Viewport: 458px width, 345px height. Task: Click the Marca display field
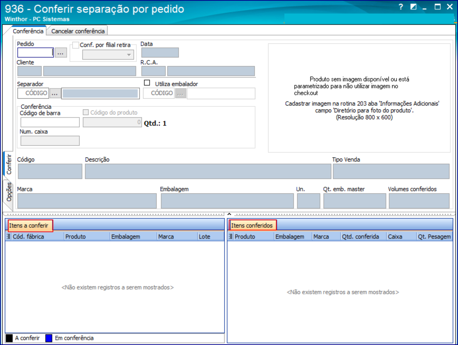[87, 201]
